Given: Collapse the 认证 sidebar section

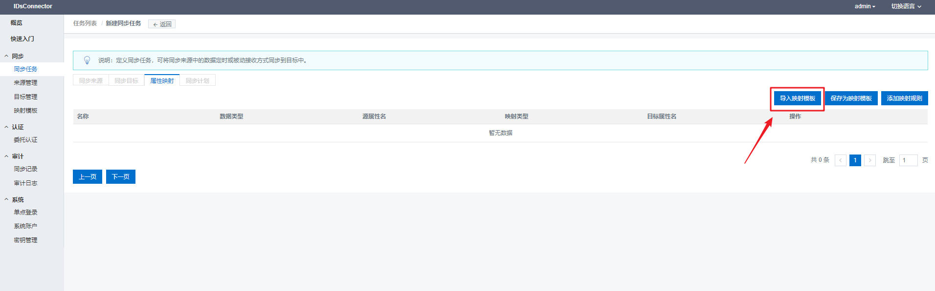Looking at the screenshot, I should click(7, 127).
